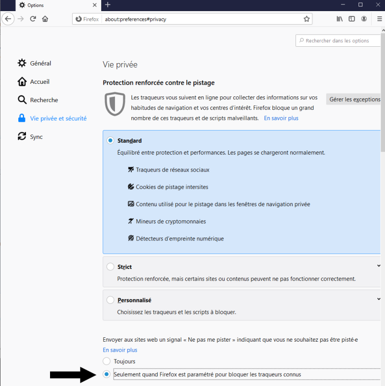The width and height of the screenshot is (385, 386).
Task: Click Détecteurs d'empreinte numérique text
Action: coord(180,239)
